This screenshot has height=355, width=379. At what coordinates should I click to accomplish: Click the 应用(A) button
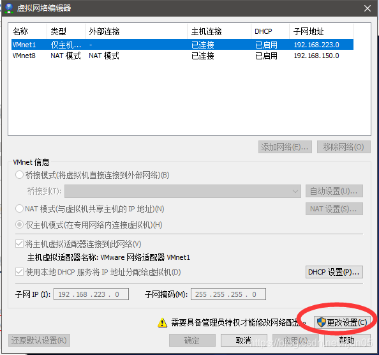pos(295,340)
